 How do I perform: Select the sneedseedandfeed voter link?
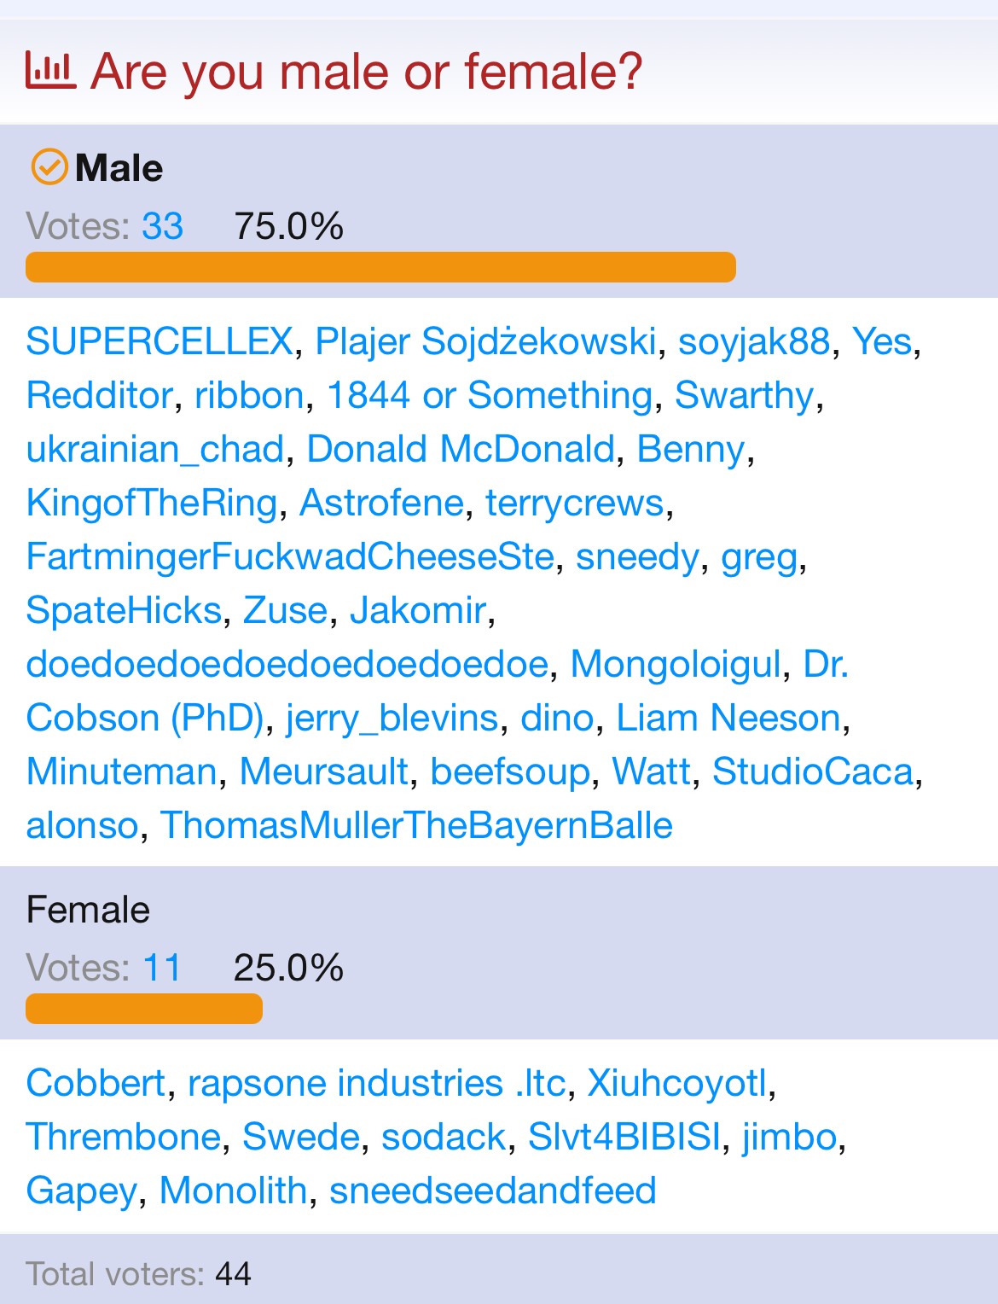[x=493, y=1190]
